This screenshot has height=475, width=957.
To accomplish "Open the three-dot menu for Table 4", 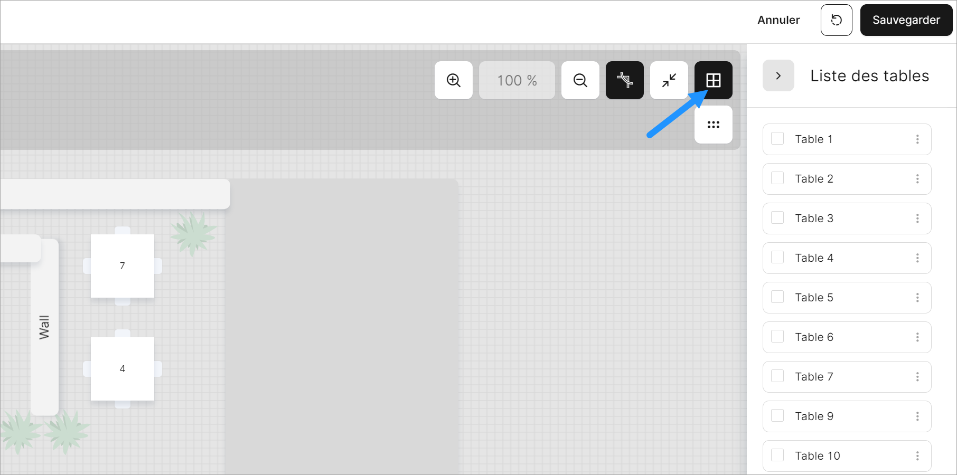I will tap(917, 258).
